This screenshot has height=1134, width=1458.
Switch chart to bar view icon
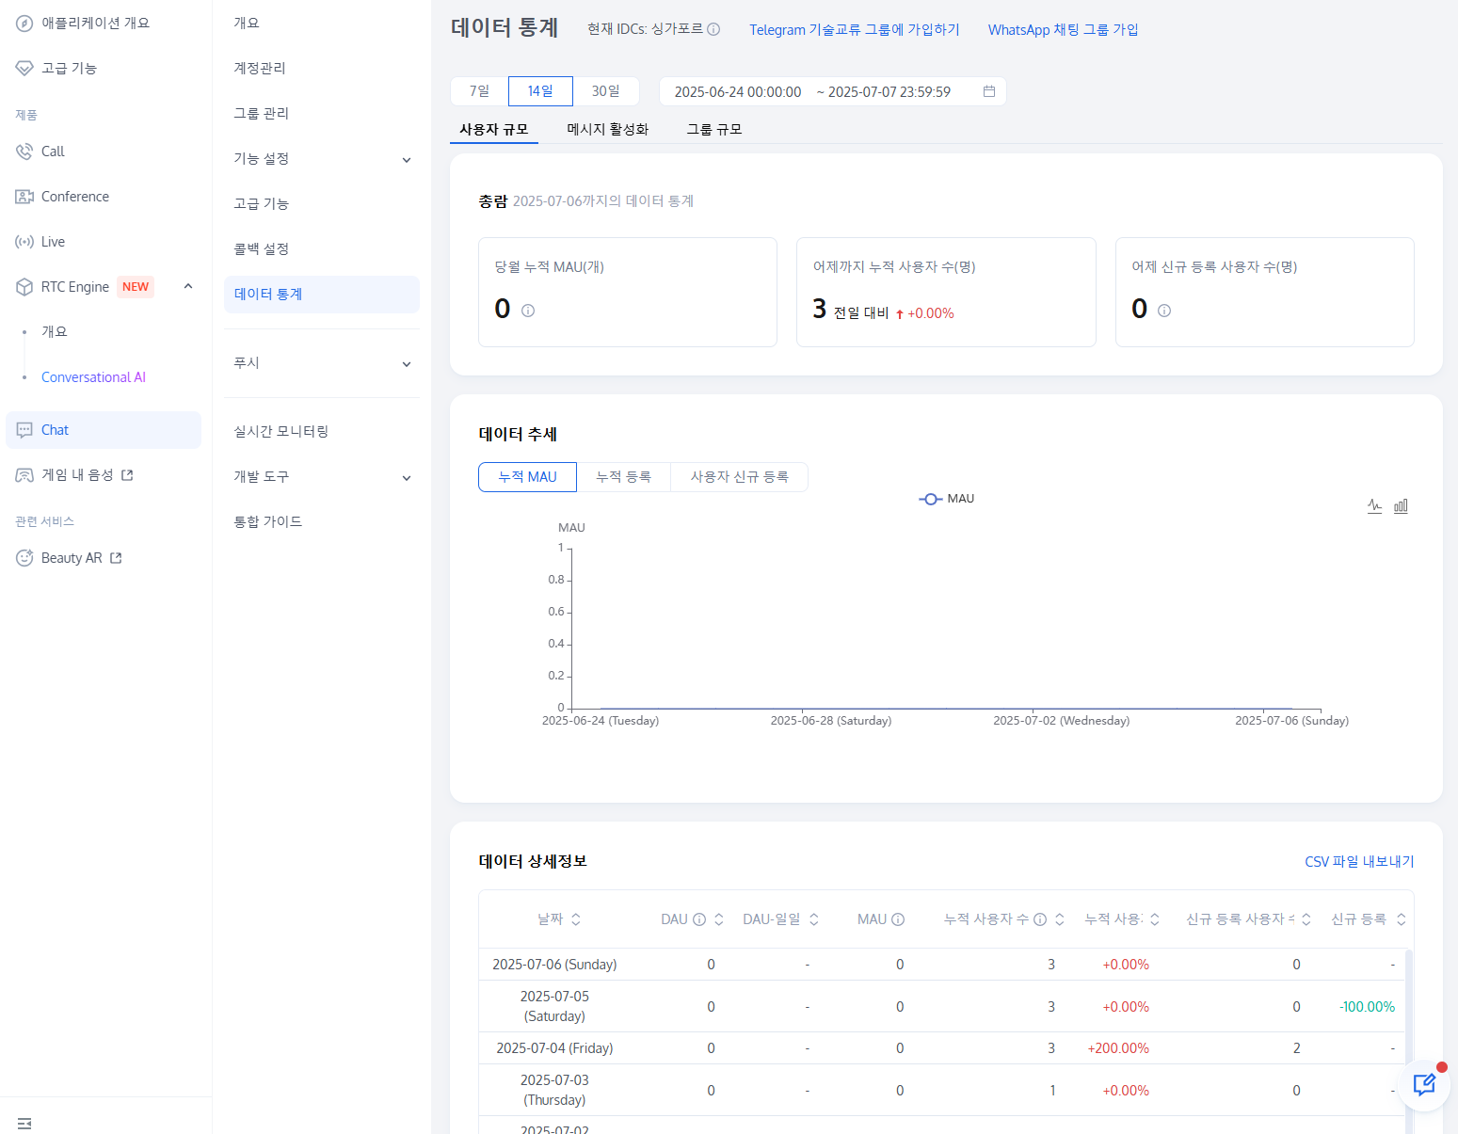1401,506
